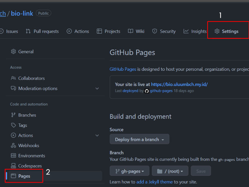
Task: Click the people icon beside Collaborators
Action: click(13, 78)
